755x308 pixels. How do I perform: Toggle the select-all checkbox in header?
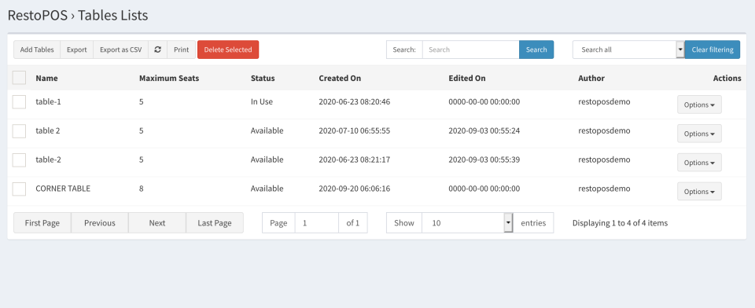[19, 78]
